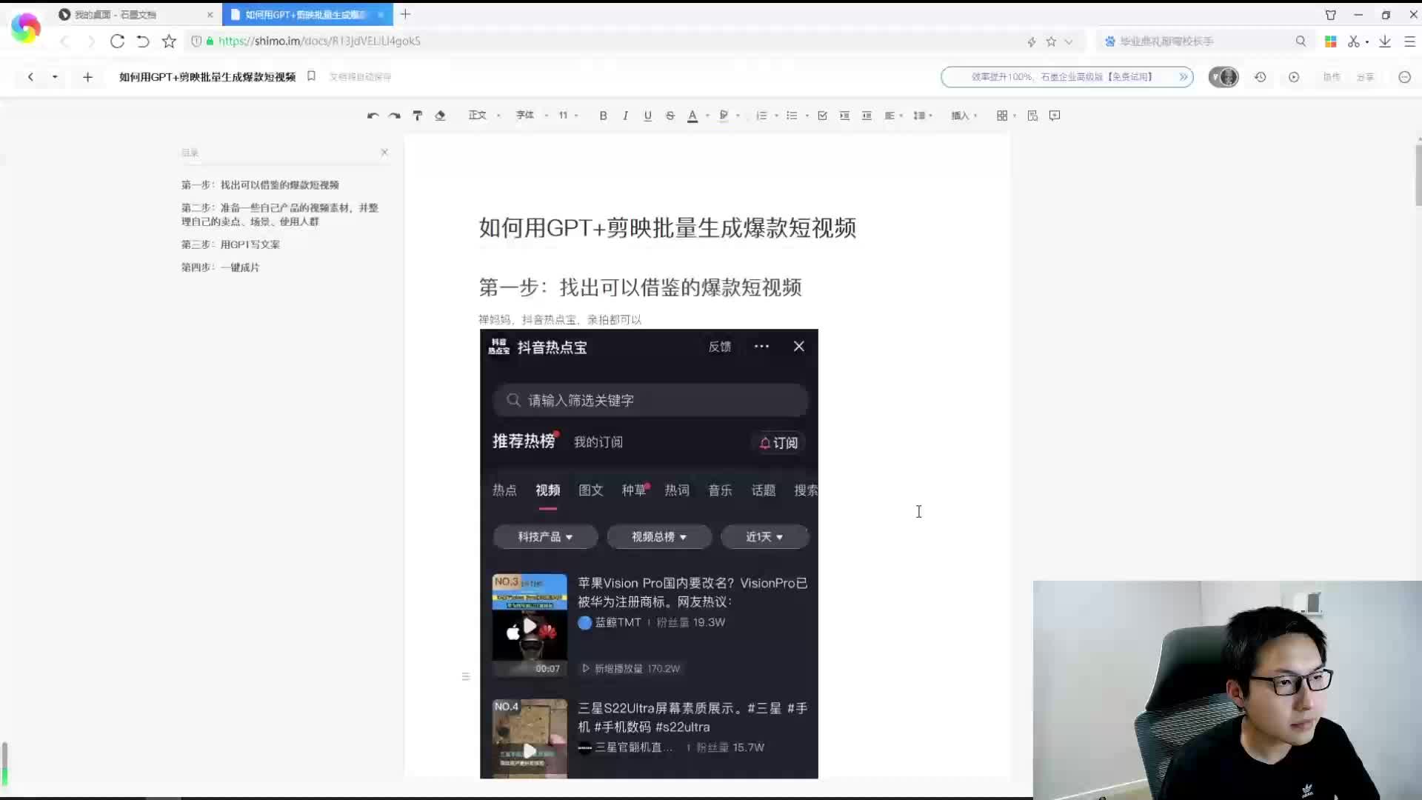This screenshot has height=800, width=1422.
Task: Click the shimo.im address bar URL
Action: coord(319,41)
